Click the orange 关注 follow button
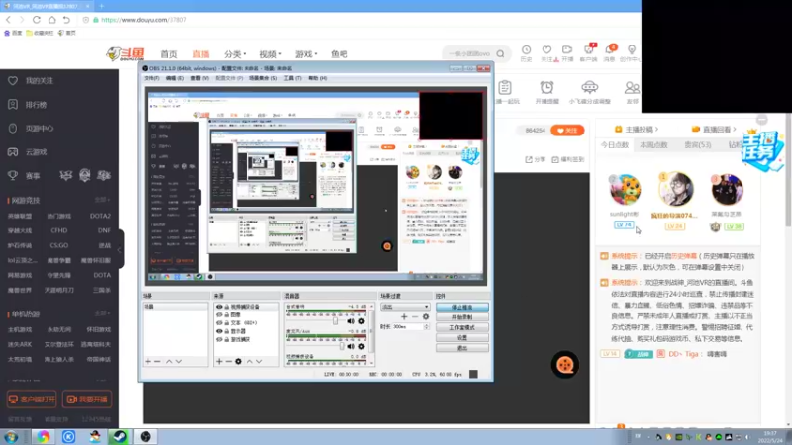The image size is (792, 445). pos(567,131)
